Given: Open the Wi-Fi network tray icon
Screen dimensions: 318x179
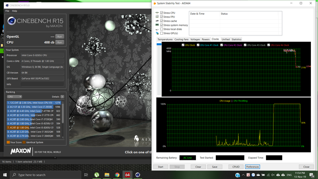Looking at the screenshot, I should coord(268,175).
